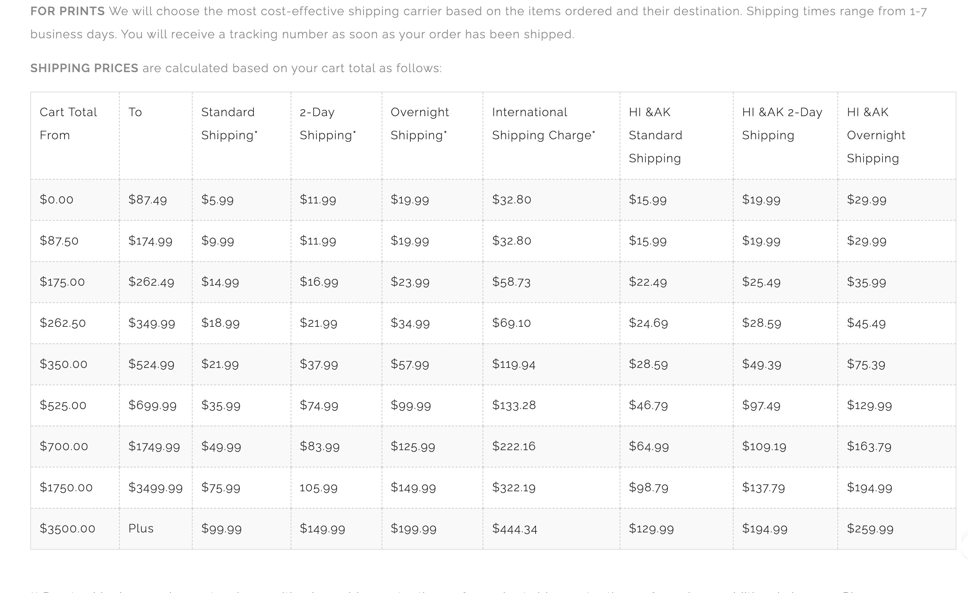Click the "FOR PRINTS" bold heading text
The width and height of the screenshot is (968, 593).
67,11
